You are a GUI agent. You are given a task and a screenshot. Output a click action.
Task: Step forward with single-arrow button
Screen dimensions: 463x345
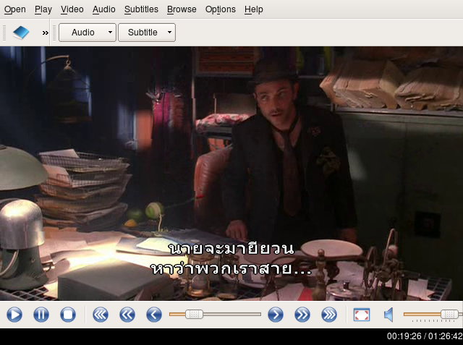point(276,315)
